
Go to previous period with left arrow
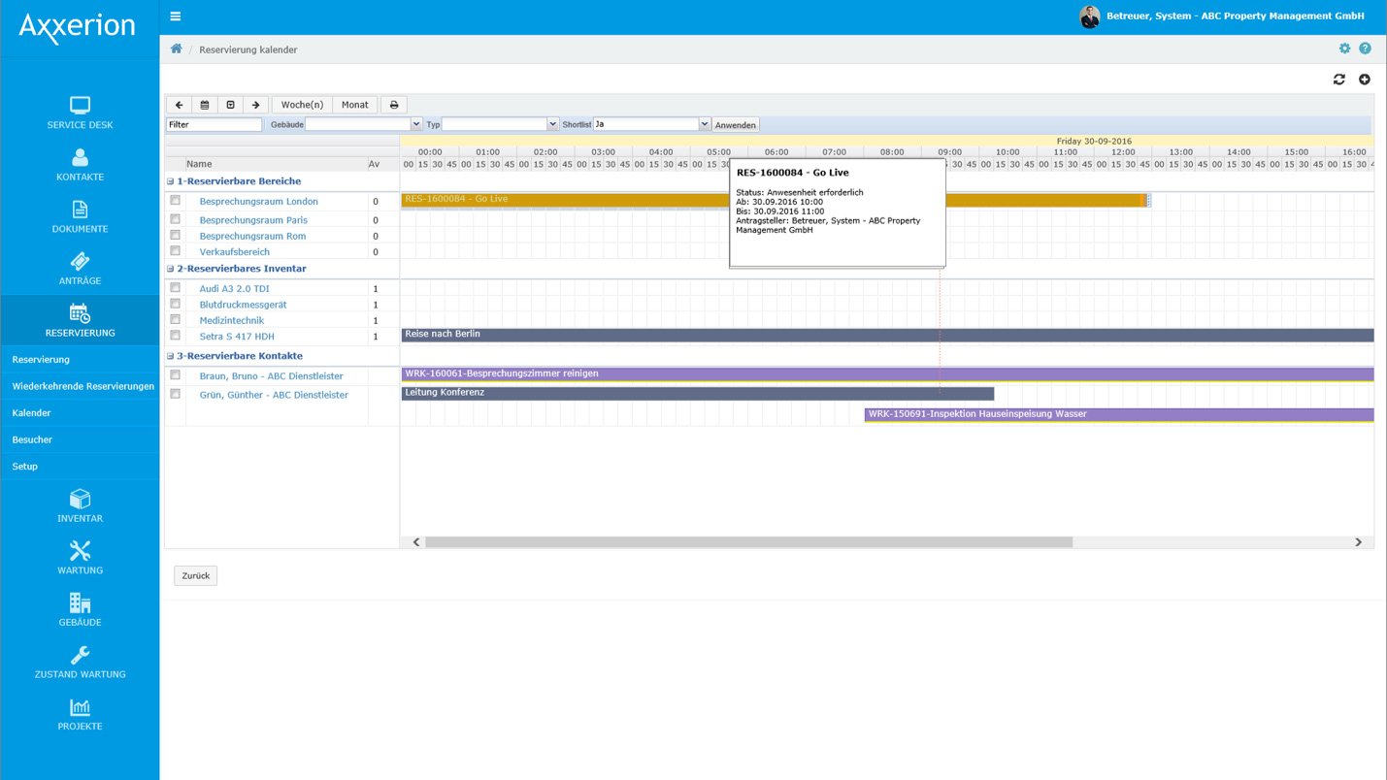[x=180, y=105]
